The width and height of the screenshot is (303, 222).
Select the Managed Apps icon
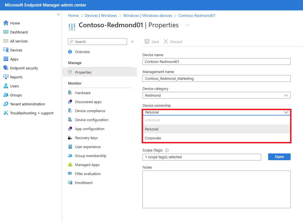[x=70, y=165]
